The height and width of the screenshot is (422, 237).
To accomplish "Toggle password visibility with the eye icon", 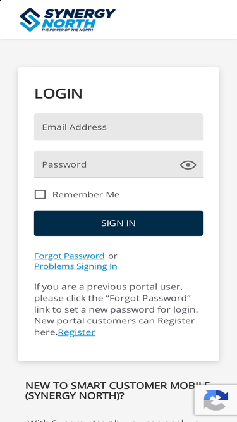I will tap(188, 164).
